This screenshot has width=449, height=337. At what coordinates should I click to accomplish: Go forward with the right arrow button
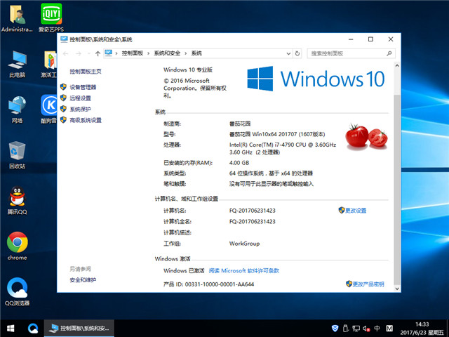(x=79, y=53)
